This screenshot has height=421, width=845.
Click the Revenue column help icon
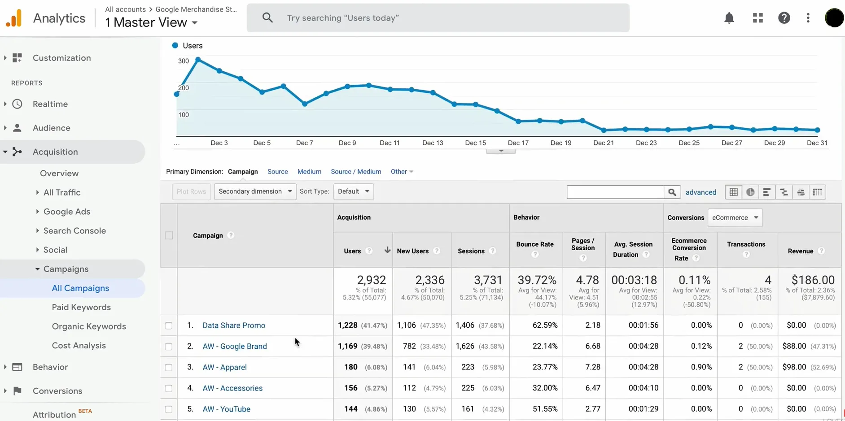(x=821, y=251)
